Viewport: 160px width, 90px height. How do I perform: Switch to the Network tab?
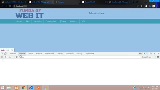coord(39,53)
